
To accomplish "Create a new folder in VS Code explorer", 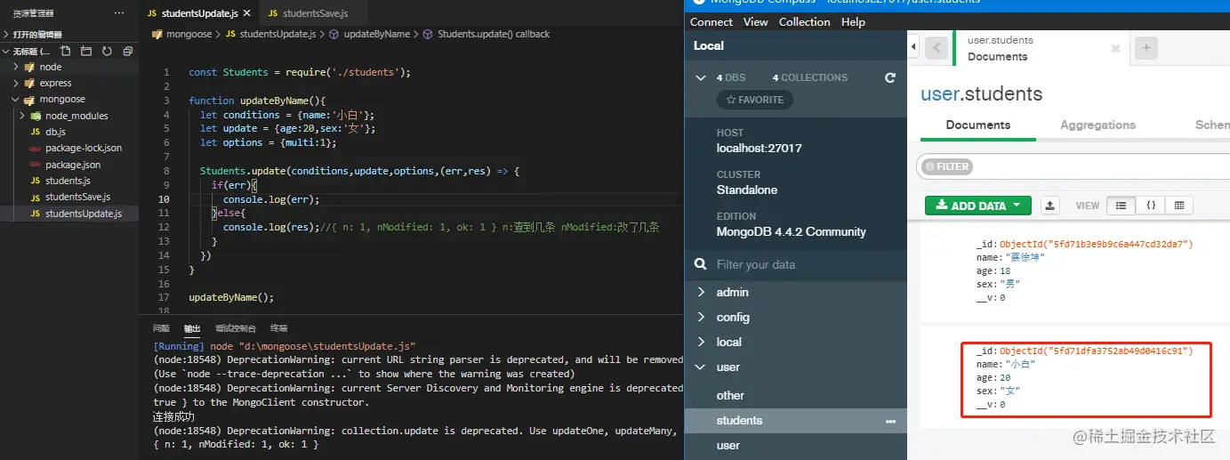I will pos(87,52).
